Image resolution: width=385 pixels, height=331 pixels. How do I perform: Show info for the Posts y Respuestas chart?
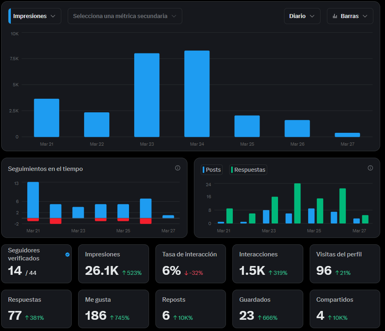tap(370, 168)
